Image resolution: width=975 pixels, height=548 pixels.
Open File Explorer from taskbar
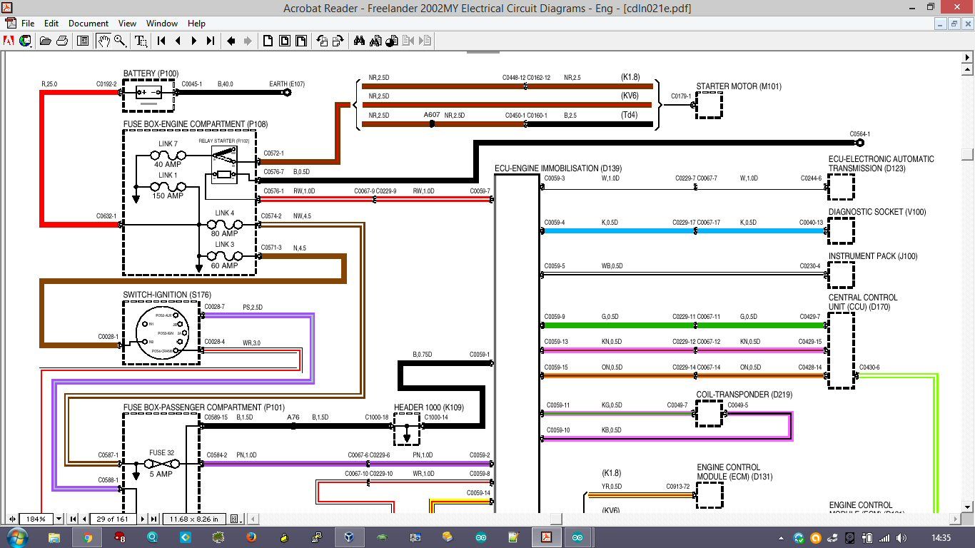(55, 537)
